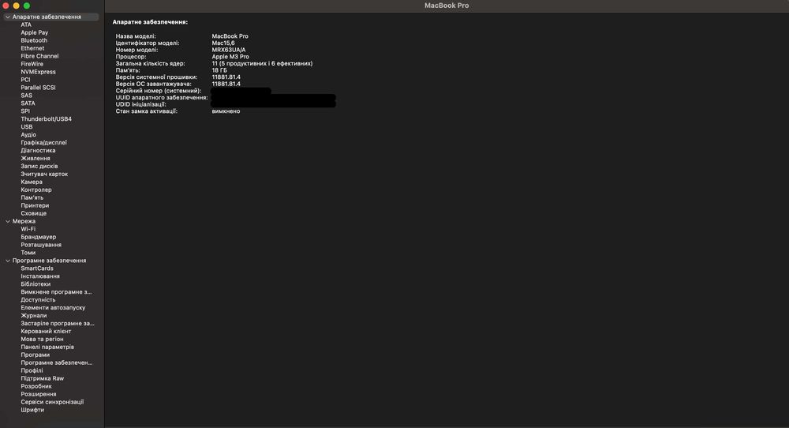
Task: Select USB in the hardware list
Action: [27, 127]
